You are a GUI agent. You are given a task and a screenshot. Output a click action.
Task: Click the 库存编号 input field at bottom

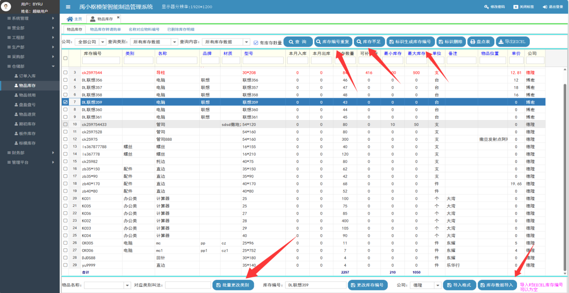point(315,285)
